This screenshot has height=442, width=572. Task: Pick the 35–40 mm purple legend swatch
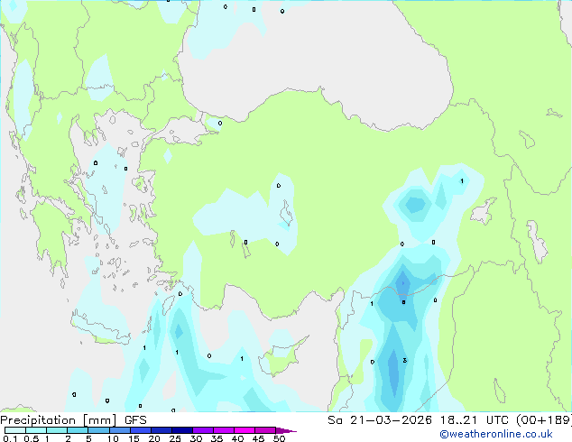[224, 430]
